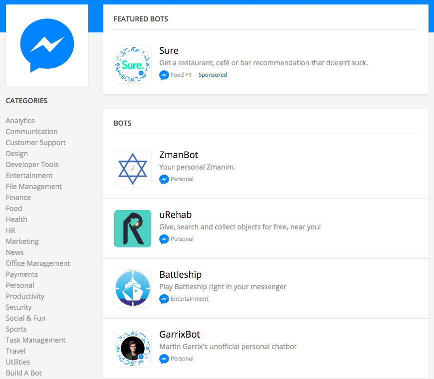Go to Developer Tools category
This screenshot has width=434, height=379.
pos(32,165)
